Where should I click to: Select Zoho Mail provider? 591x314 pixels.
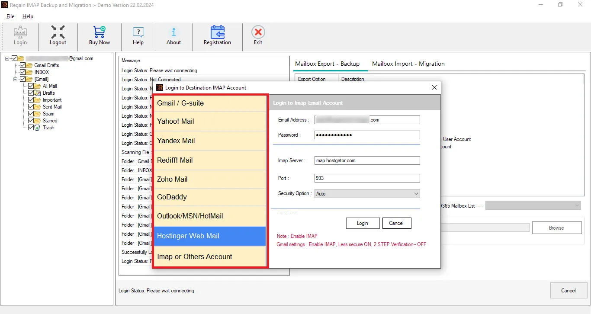click(x=210, y=179)
